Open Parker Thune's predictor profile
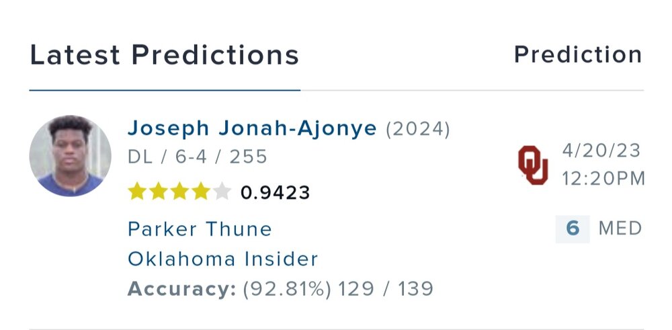This screenshot has height=330, width=672. click(x=200, y=229)
